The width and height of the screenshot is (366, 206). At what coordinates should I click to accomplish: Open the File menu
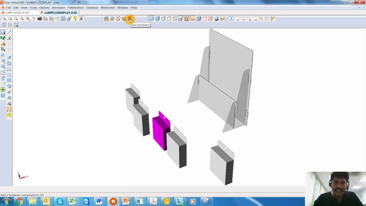[x=9, y=7]
